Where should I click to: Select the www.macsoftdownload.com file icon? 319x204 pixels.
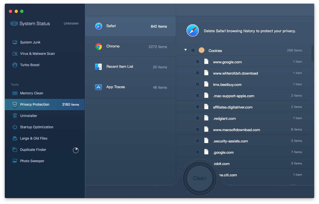click(x=206, y=129)
